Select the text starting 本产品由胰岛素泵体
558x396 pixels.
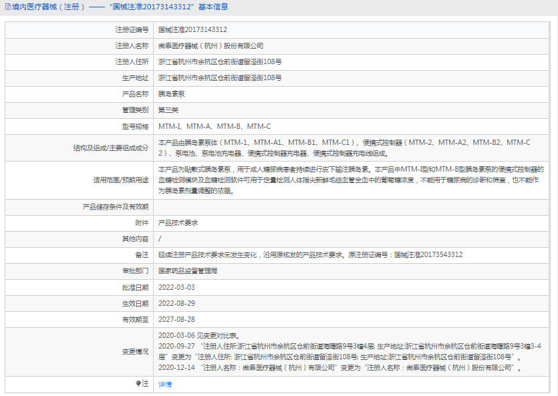[x=344, y=148]
